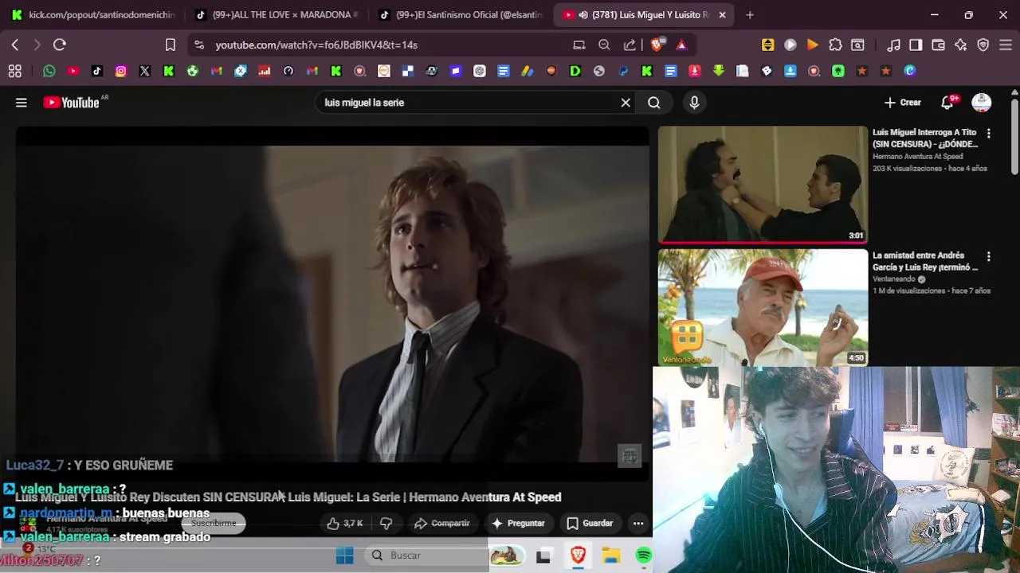Open options for La amistad entre Andrés García video
The image size is (1020, 573).
(989, 256)
